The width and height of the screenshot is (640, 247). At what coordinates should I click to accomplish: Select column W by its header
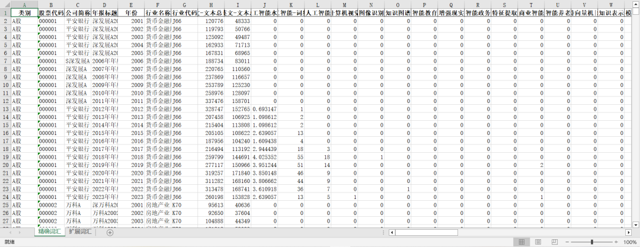tap(611, 5)
